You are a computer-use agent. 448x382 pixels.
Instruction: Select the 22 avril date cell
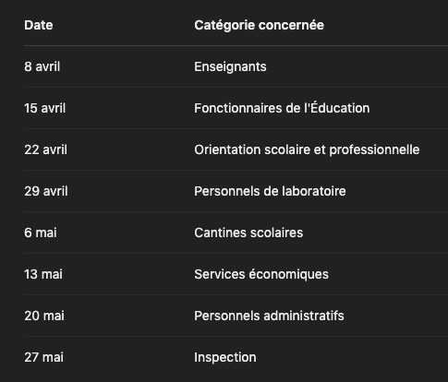46,149
